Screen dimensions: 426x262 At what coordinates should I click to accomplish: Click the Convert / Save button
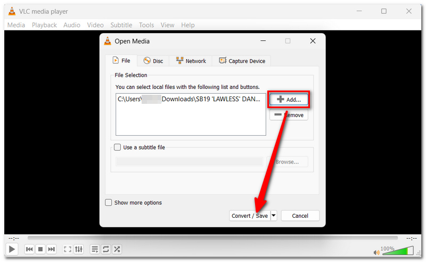coord(250,216)
